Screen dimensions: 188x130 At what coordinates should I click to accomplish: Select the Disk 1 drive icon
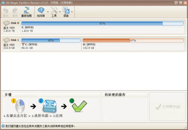coord(6,40)
